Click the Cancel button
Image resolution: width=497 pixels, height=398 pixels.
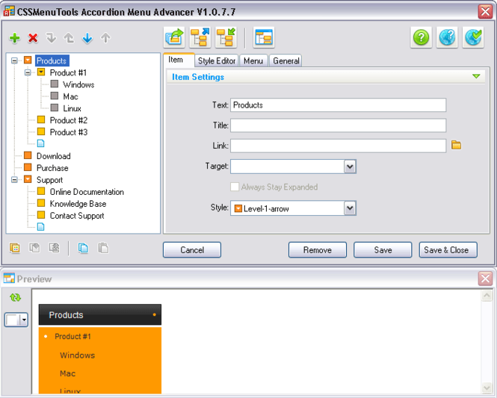coord(192,250)
